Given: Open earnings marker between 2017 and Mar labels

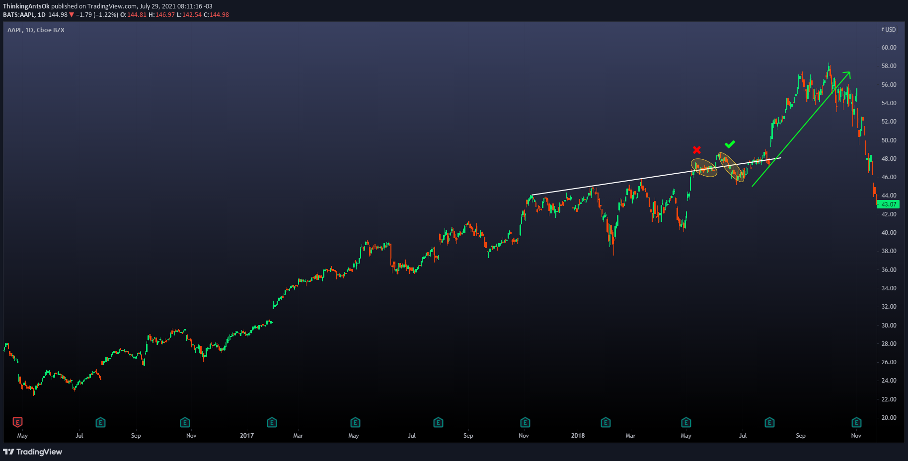Looking at the screenshot, I should pyautogui.click(x=272, y=422).
